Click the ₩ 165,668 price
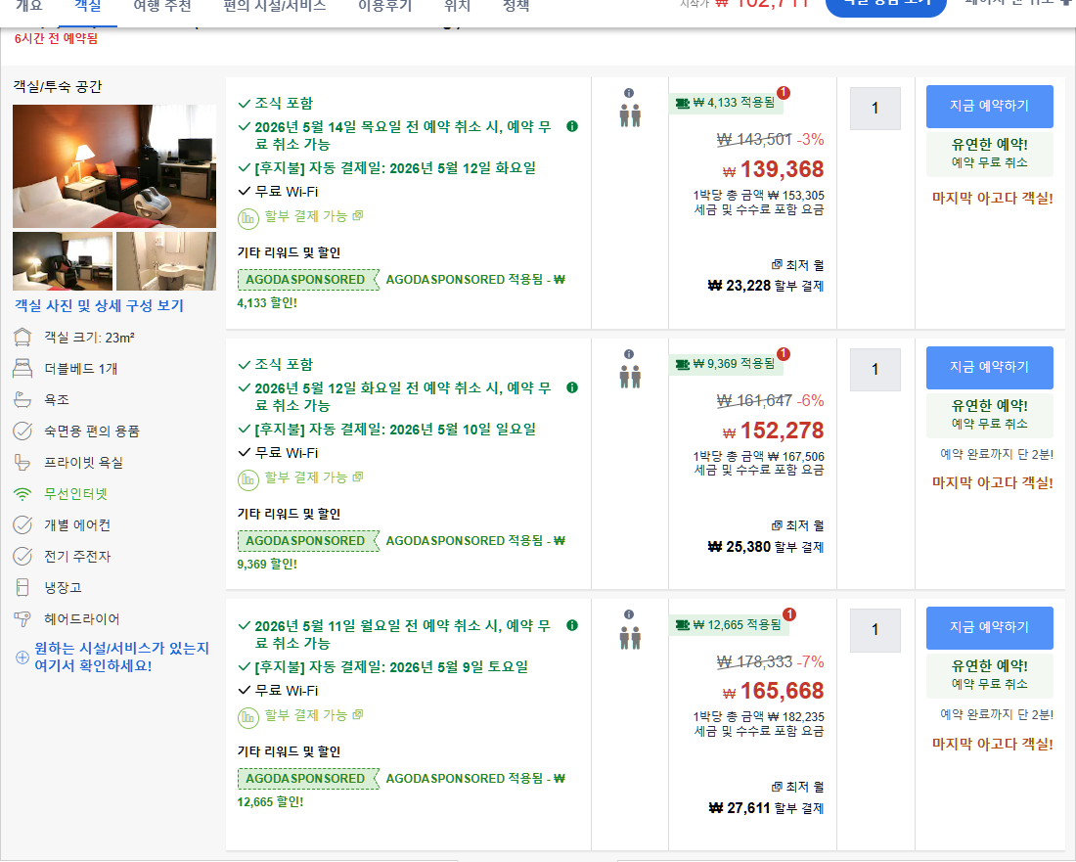Viewport: 1076px width, 862px height. 773,691
